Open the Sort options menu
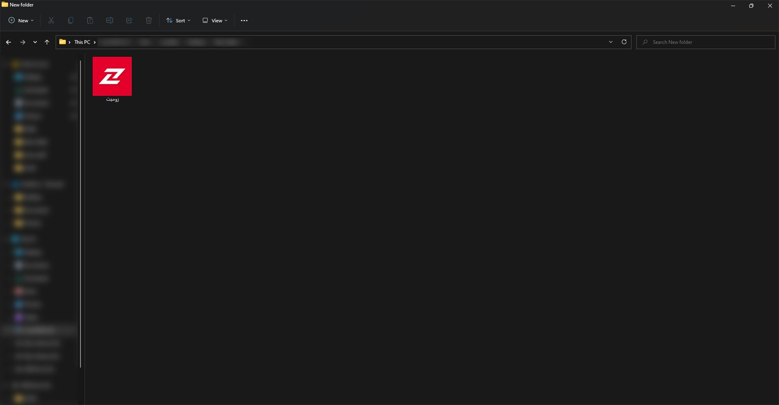This screenshot has height=405, width=779. pyautogui.click(x=178, y=21)
